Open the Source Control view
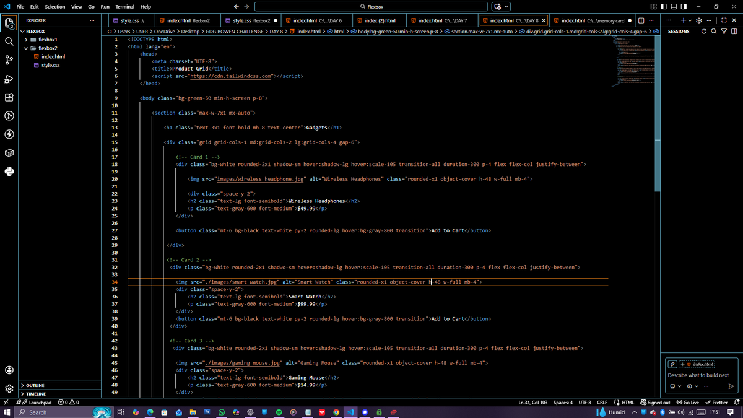The image size is (743, 418). tap(9, 60)
